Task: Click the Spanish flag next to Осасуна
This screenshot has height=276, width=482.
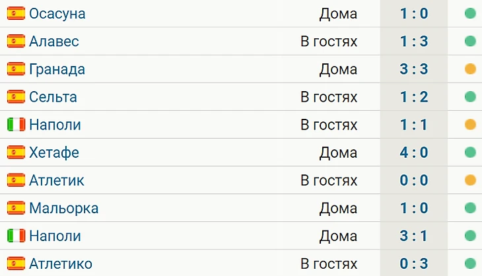Action: 16,13
